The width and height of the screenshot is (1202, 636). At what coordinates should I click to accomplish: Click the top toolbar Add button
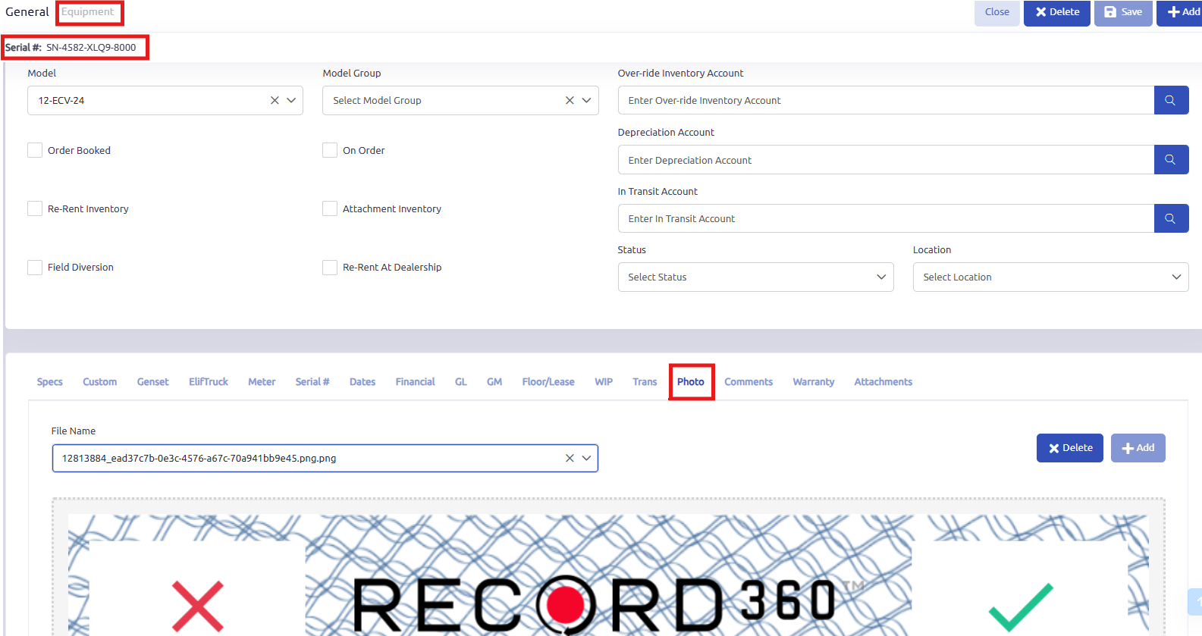click(x=1181, y=12)
